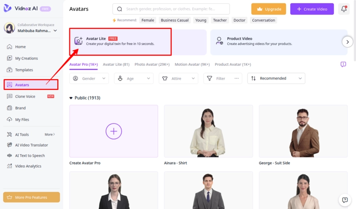This screenshot has width=356, height=209.
Task: Click the Vidnoz AI logo icon
Action: tap(7, 8)
